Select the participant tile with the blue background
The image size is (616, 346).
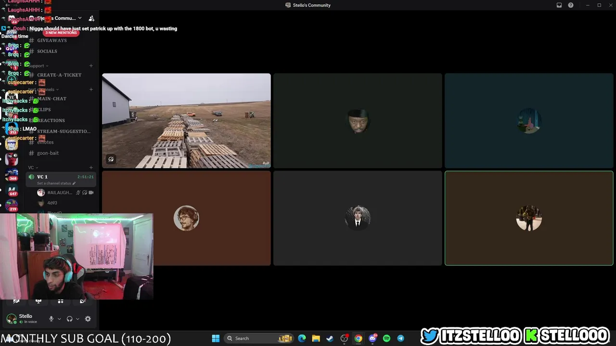click(x=529, y=121)
